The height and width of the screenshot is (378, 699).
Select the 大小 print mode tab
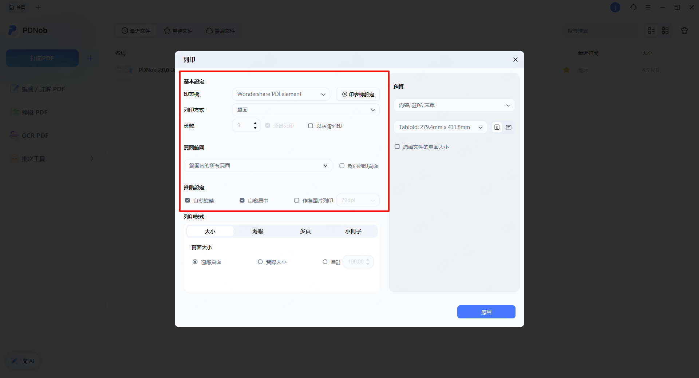coord(210,231)
